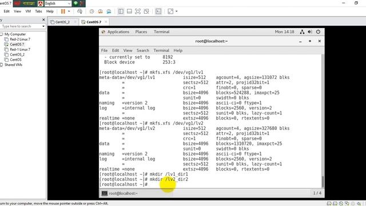Open the Terminal app menu in top bar

(x=161, y=32)
